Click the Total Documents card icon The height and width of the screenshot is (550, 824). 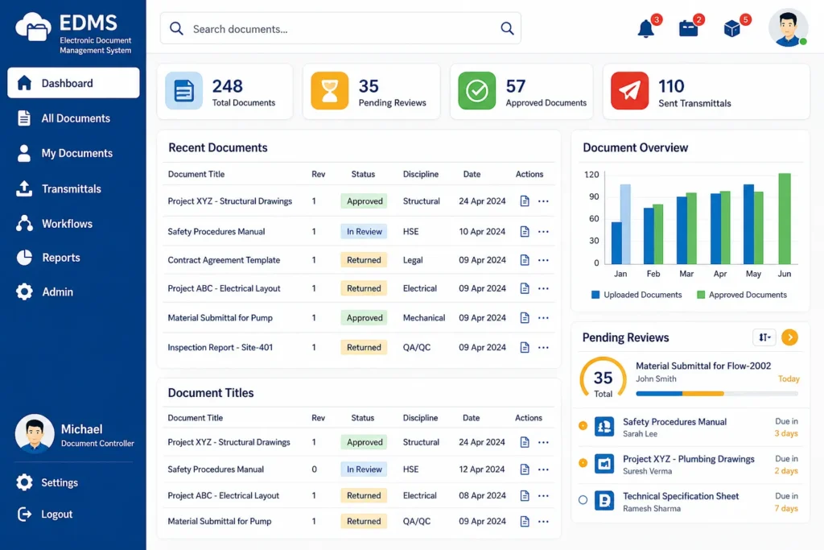[183, 90]
